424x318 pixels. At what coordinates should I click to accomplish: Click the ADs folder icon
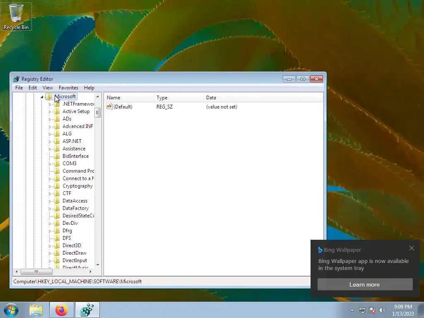(57, 119)
